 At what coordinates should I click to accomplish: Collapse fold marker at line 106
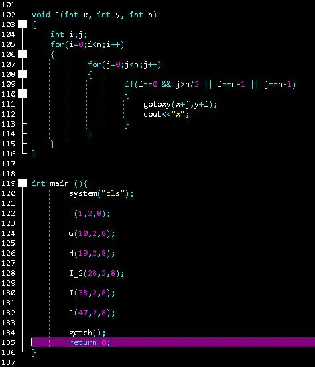pyautogui.click(x=23, y=54)
